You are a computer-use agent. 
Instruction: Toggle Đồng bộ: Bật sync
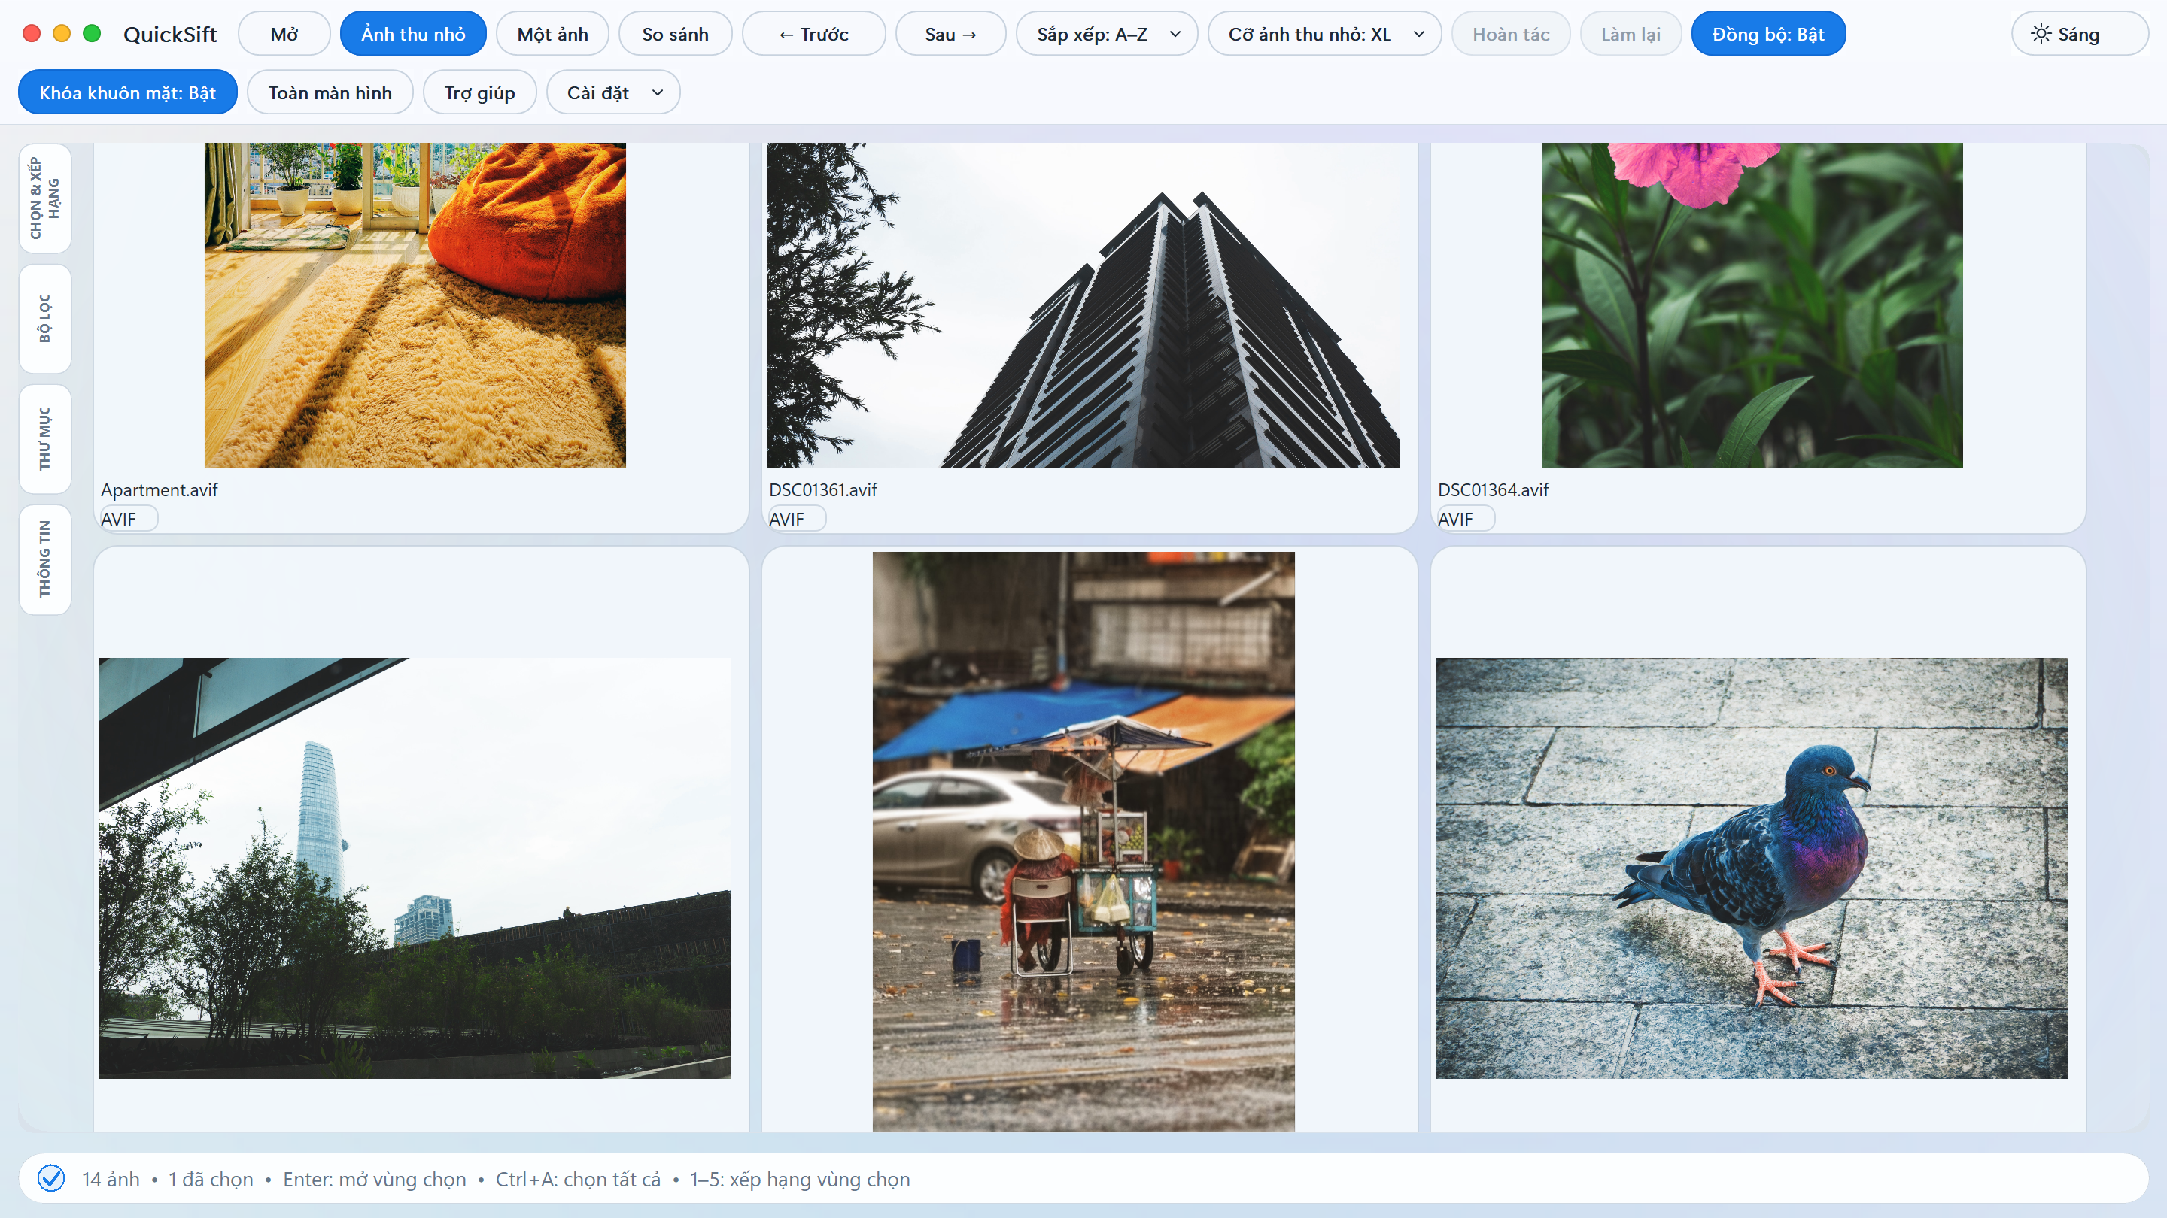1768,34
